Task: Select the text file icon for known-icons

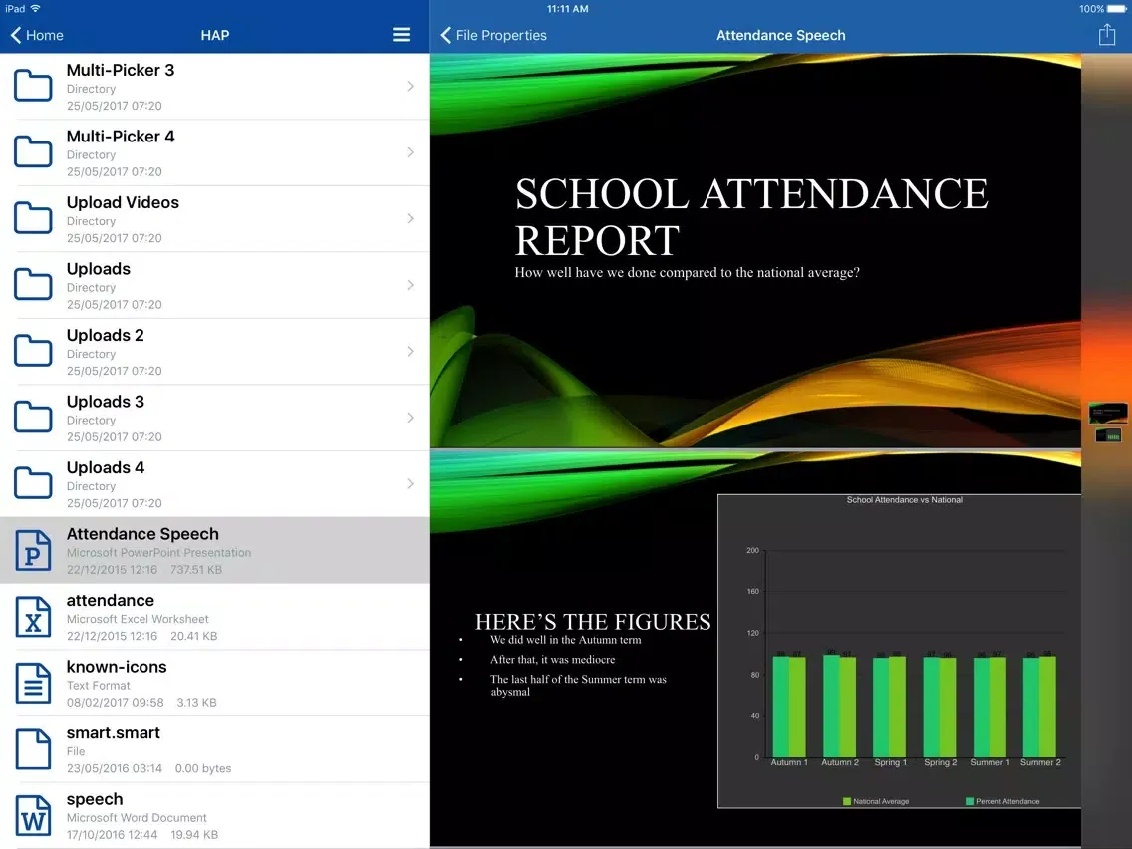Action: pos(33,683)
